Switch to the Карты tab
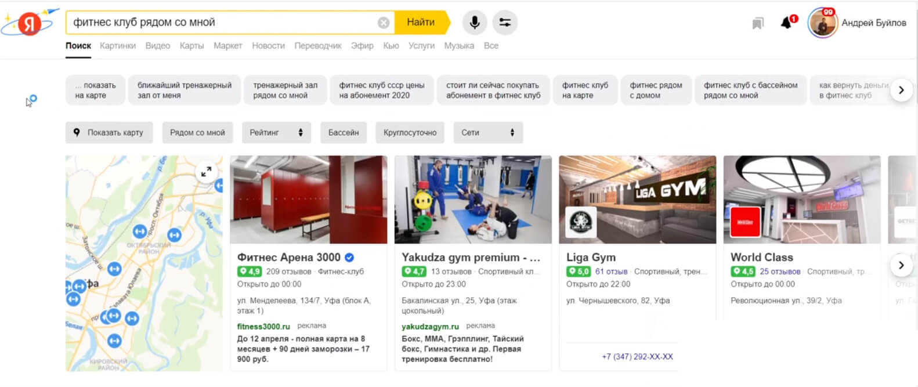918x387 pixels. [191, 46]
